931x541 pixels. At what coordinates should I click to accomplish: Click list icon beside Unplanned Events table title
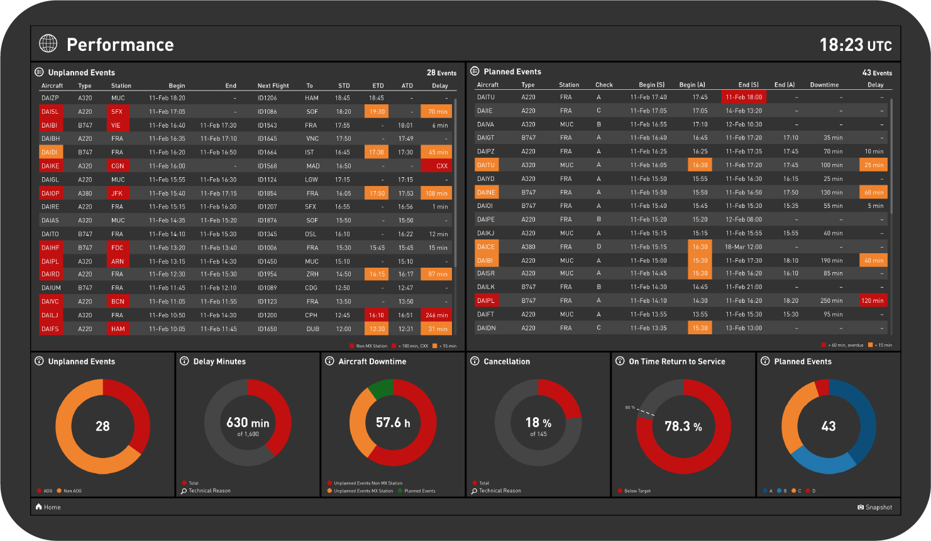click(x=39, y=72)
